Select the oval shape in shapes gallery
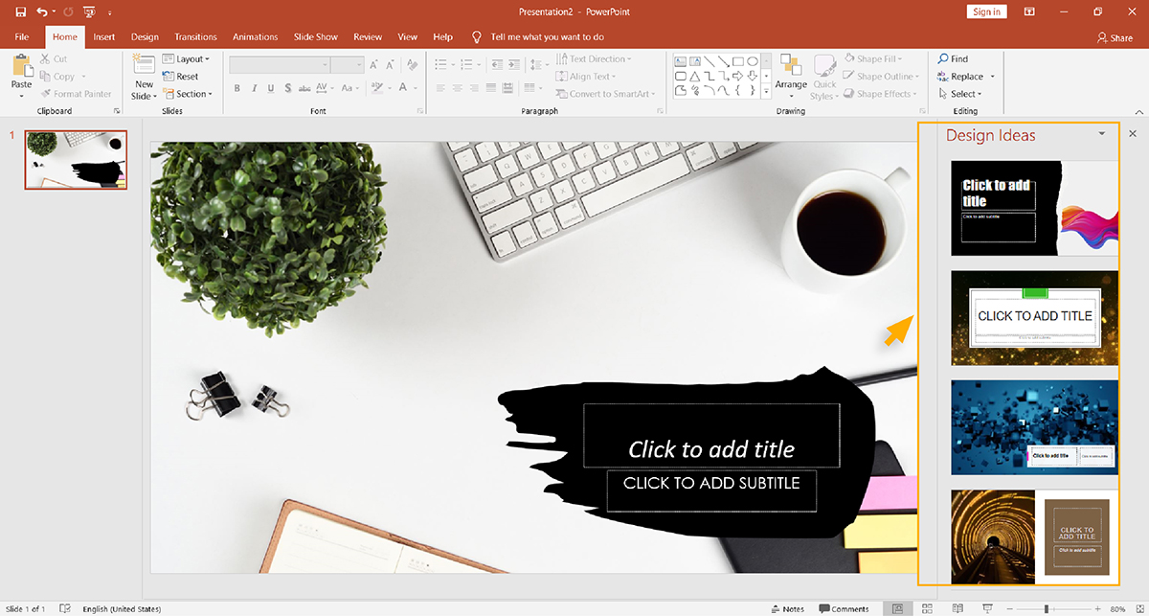This screenshot has width=1149, height=616. tap(753, 60)
